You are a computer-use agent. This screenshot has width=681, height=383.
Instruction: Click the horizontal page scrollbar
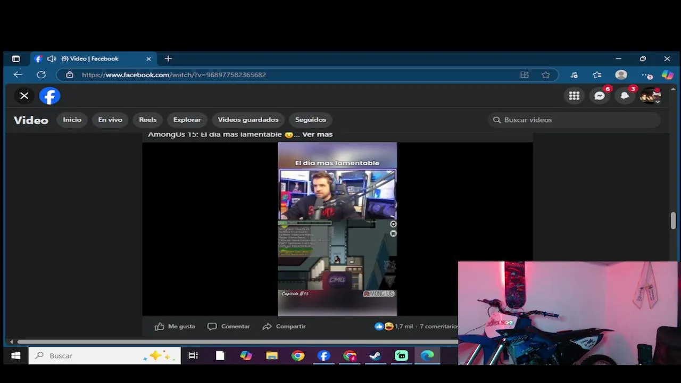pos(237,342)
